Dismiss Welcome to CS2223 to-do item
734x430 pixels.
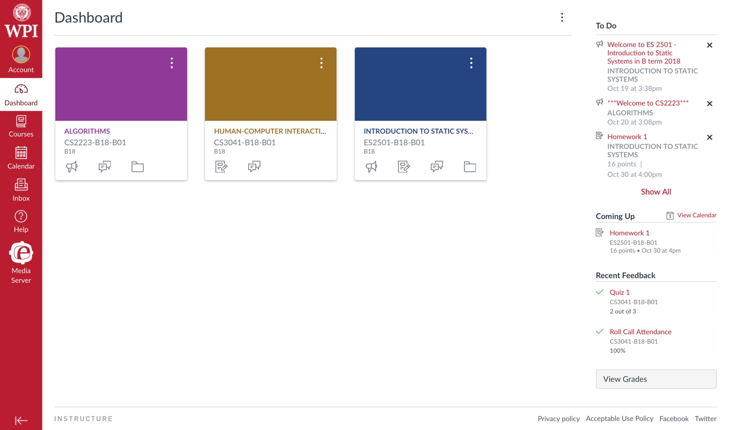point(710,103)
